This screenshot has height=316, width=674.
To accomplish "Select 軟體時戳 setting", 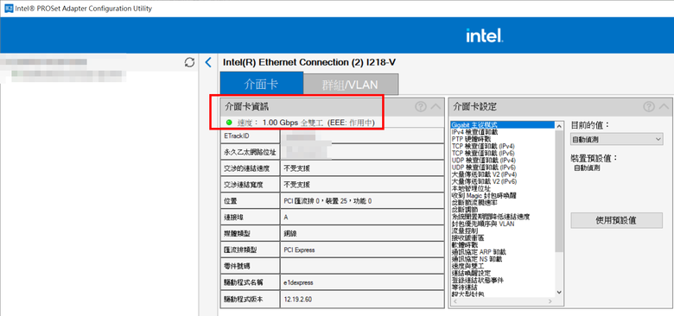I will [465, 244].
